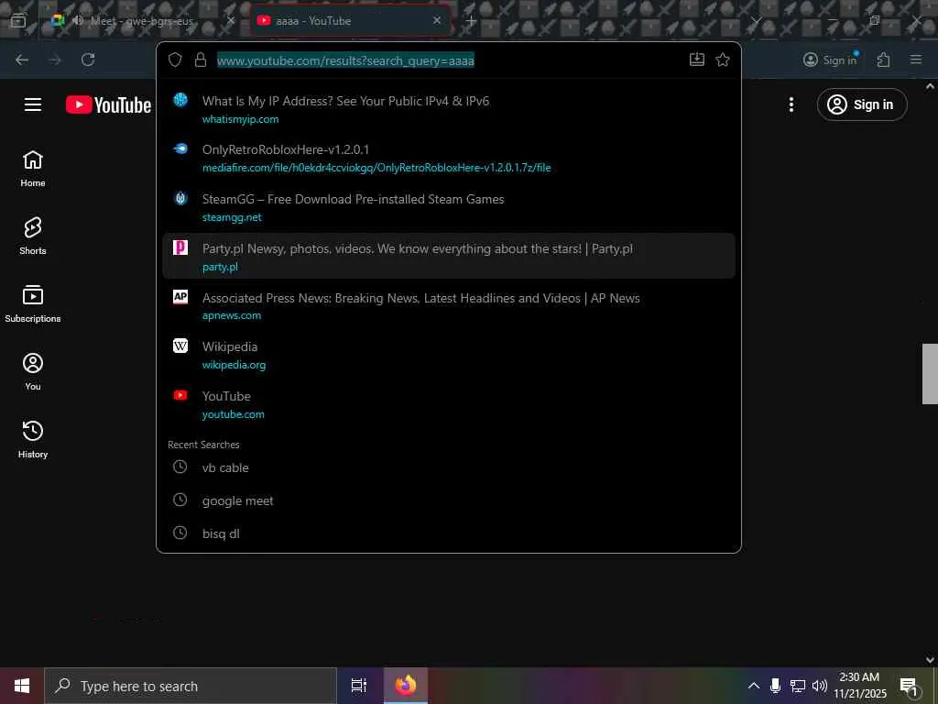Open the Firefox application menu
938x704 pixels.
point(916,60)
